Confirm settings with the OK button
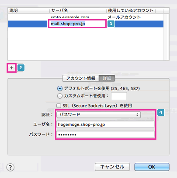The height and width of the screenshot is (178, 177). click(x=152, y=167)
